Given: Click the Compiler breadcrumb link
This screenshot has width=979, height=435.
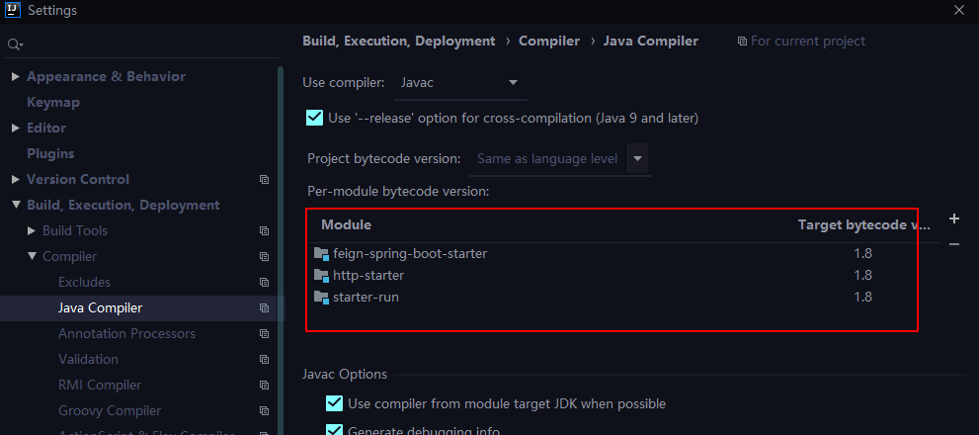Looking at the screenshot, I should pos(549,42).
